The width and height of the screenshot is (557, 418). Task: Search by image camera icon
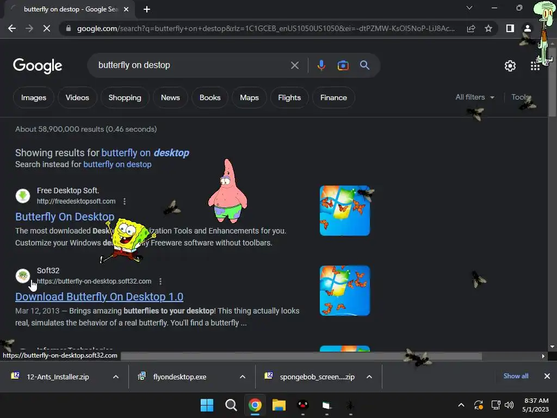[343, 65]
